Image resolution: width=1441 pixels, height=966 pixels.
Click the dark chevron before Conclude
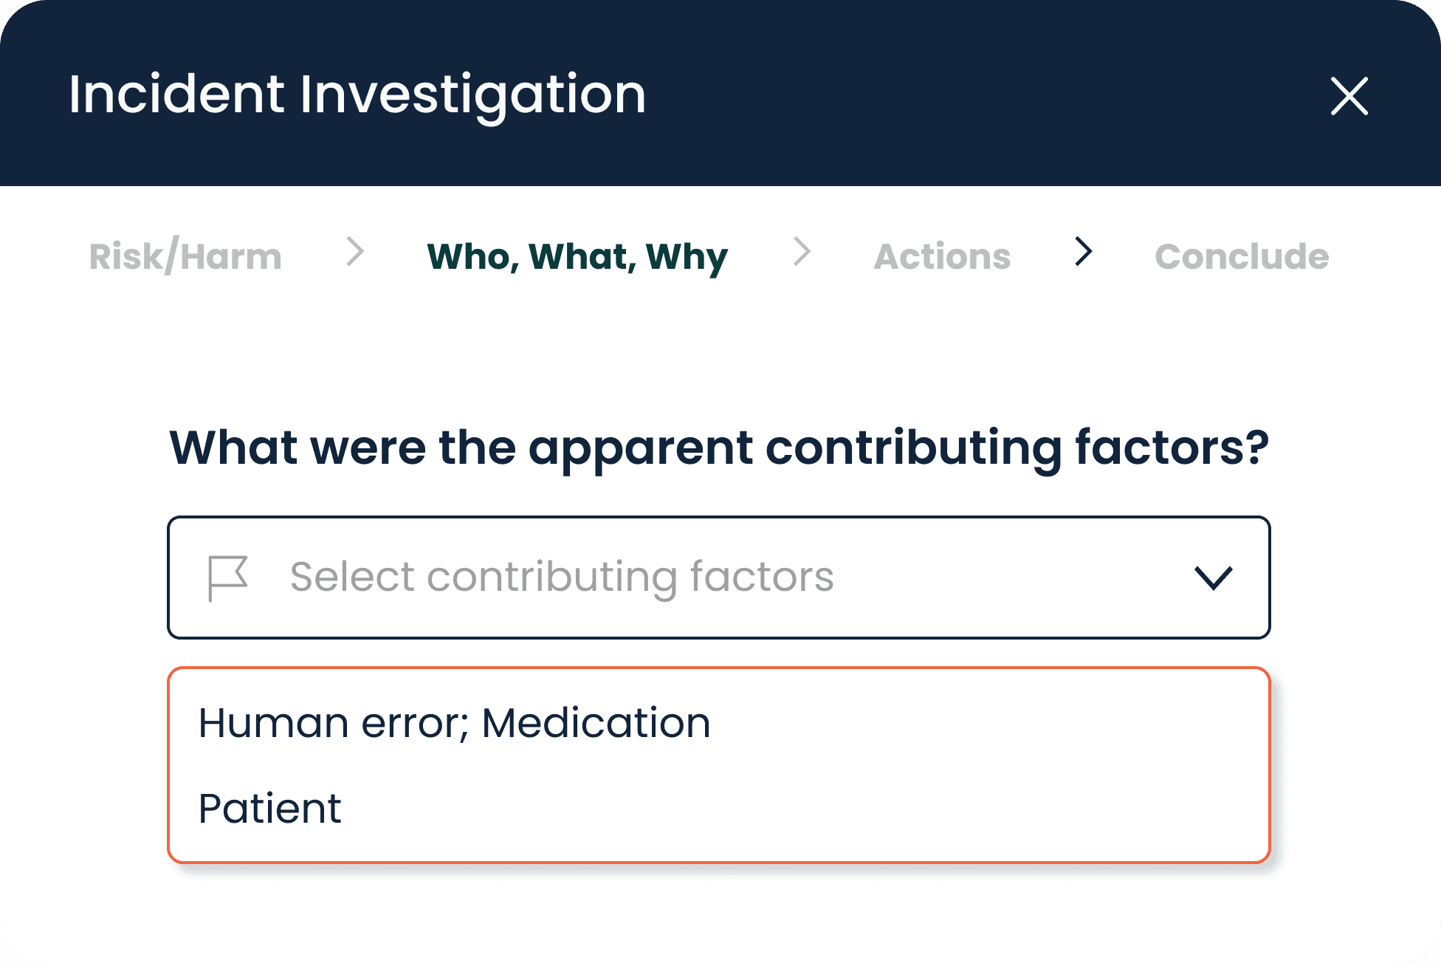click(x=1083, y=252)
